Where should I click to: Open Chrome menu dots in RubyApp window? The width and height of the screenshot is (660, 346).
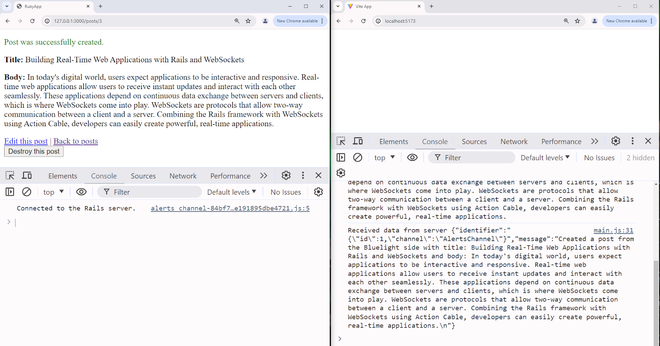322,21
